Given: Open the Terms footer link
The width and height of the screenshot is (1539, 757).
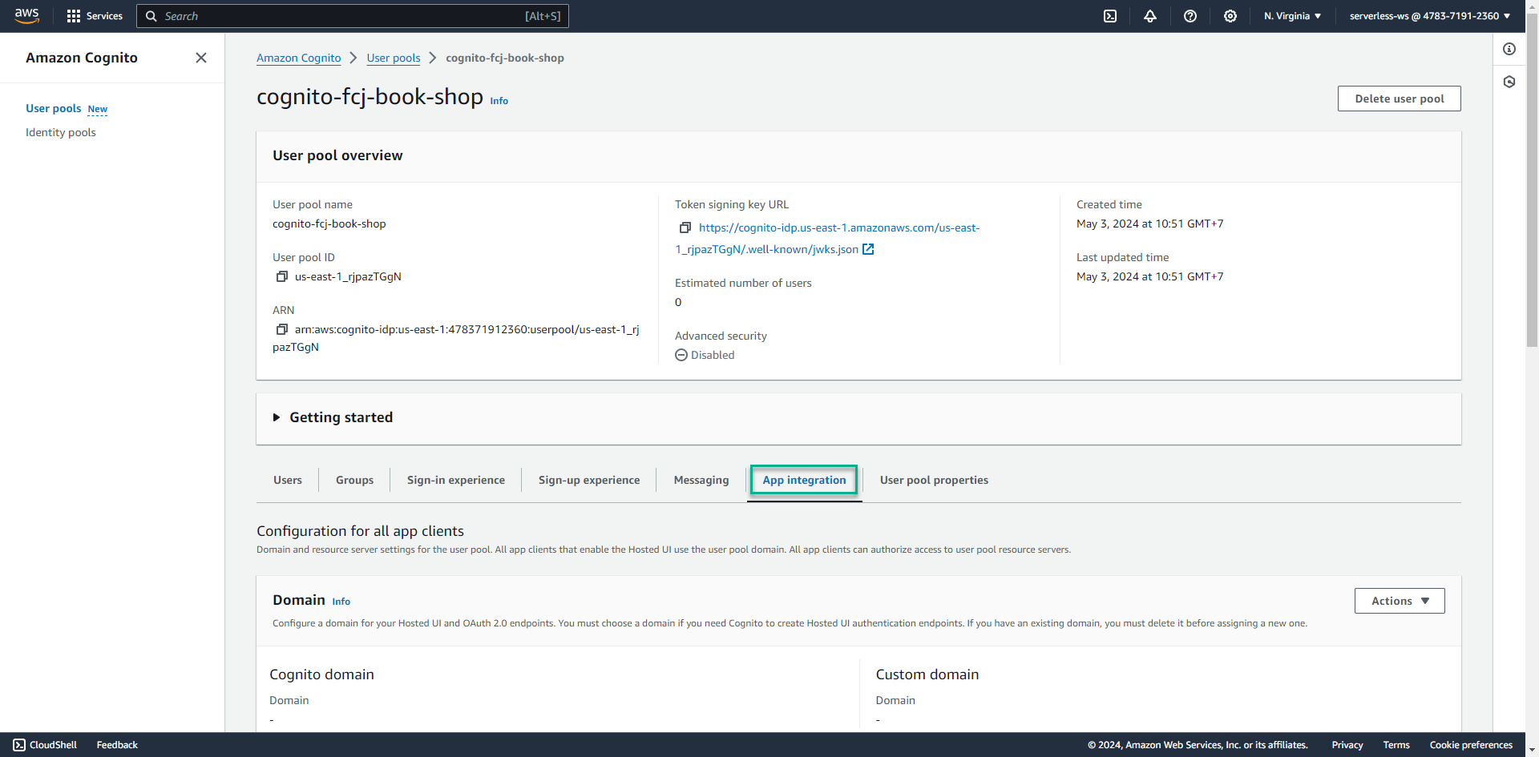Looking at the screenshot, I should (1396, 745).
